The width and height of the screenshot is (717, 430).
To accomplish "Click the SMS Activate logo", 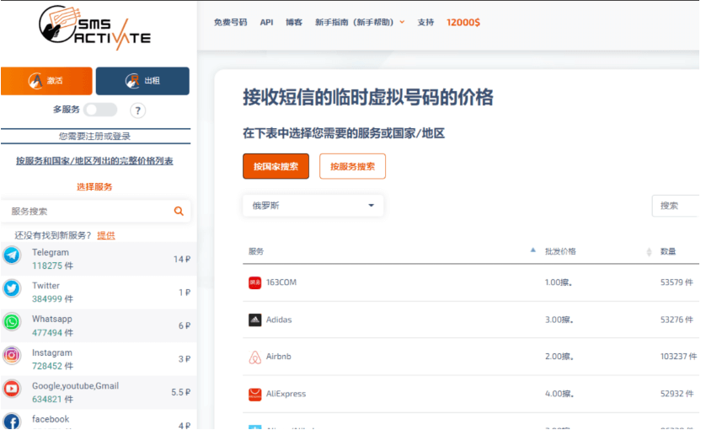I will [94, 28].
